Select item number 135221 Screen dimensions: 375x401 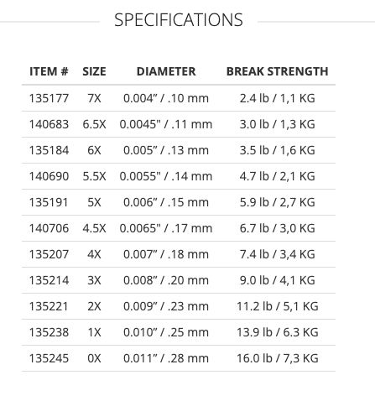(49, 306)
